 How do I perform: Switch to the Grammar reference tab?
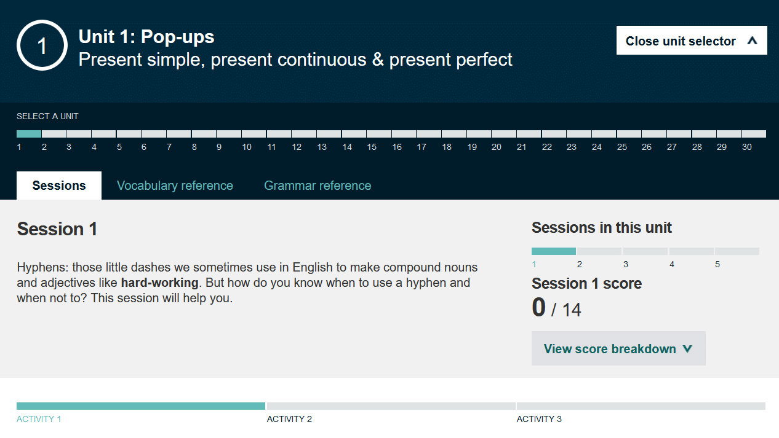318,185
